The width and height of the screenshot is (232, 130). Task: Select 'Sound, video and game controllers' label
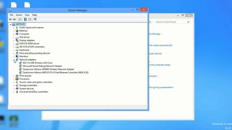[x=36, y=82]
